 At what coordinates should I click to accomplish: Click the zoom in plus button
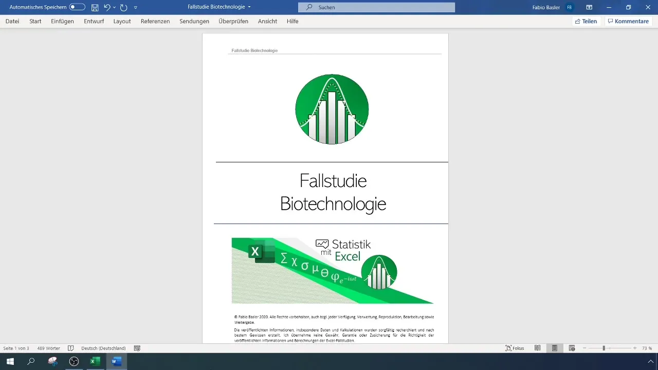point(635,348)
